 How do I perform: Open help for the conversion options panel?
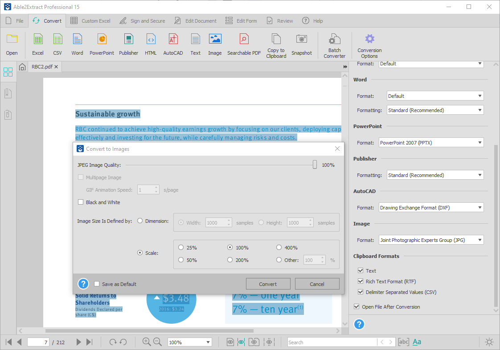click(359, 324)
